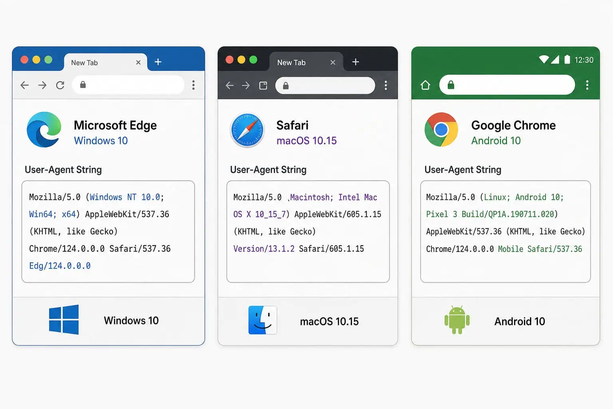The image size is (613, 409).
Task: Tap the cellular signal icon
Action: [555, 60]
